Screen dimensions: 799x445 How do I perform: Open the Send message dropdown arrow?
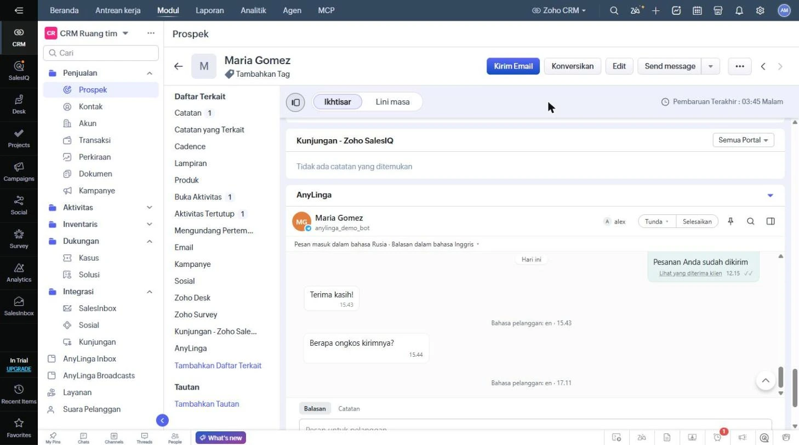click(x=711, y=66)
